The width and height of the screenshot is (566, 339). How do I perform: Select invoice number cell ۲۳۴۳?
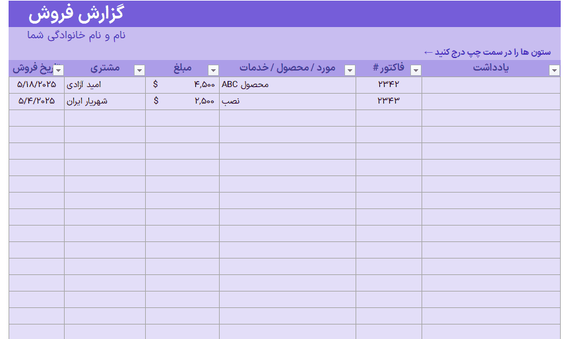[x=389, y=102]
